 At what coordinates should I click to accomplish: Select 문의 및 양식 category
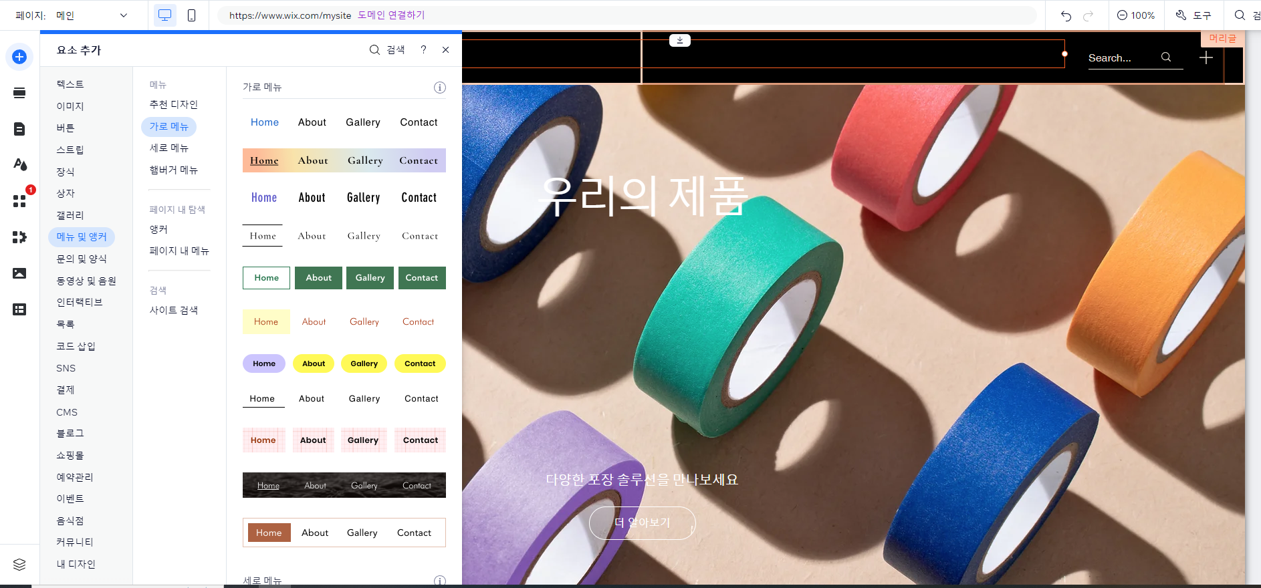pos(82,259)
